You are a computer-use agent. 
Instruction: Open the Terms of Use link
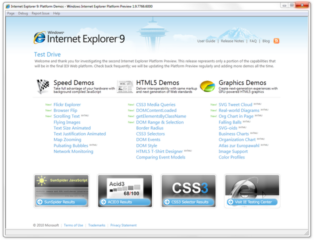tap(73, 225)
